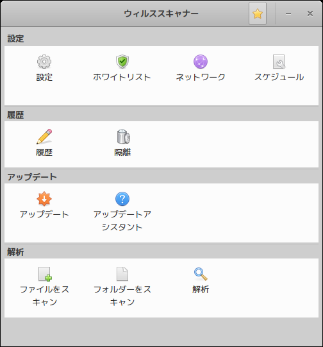The height and width of the screenshot is (347, 323).
Task: Open the 履歴 pencil icon
Action: [x=44, y=137]
